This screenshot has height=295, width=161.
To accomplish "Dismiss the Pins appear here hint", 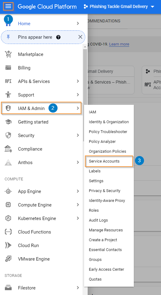I will (80, 37).
